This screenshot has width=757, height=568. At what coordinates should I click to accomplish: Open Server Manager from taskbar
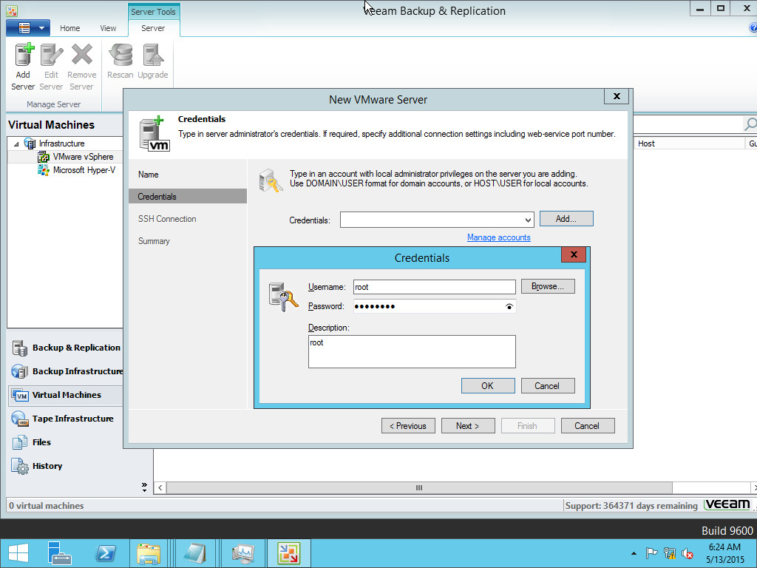[59, 553]
